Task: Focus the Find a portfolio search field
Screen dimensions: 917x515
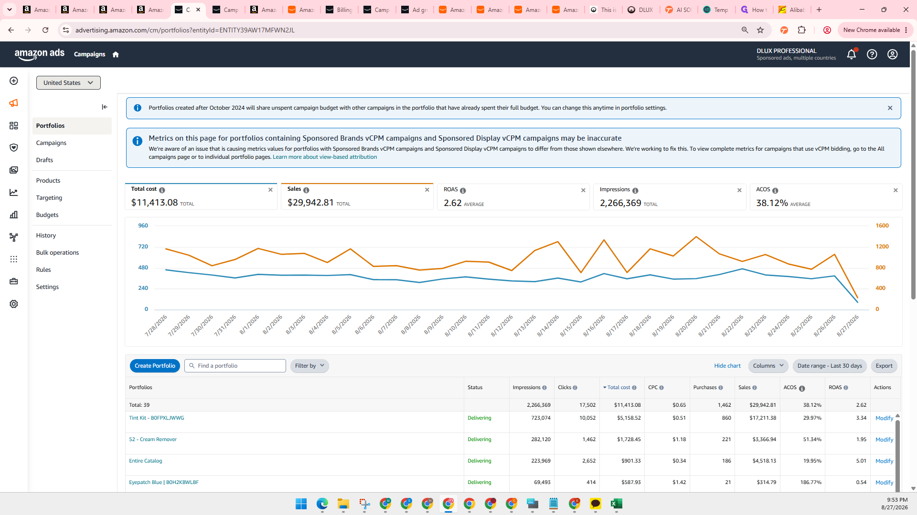Action: tap(235, 366)
